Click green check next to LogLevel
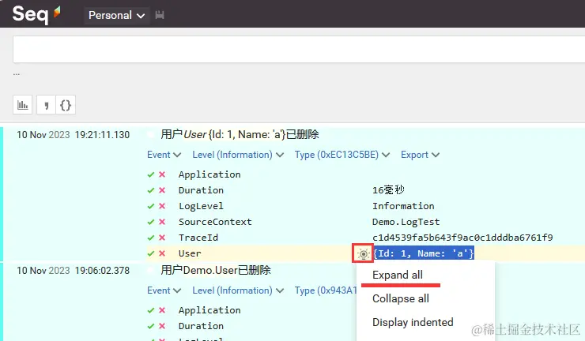This screenshot has width=585, height=341. point(151,206)
